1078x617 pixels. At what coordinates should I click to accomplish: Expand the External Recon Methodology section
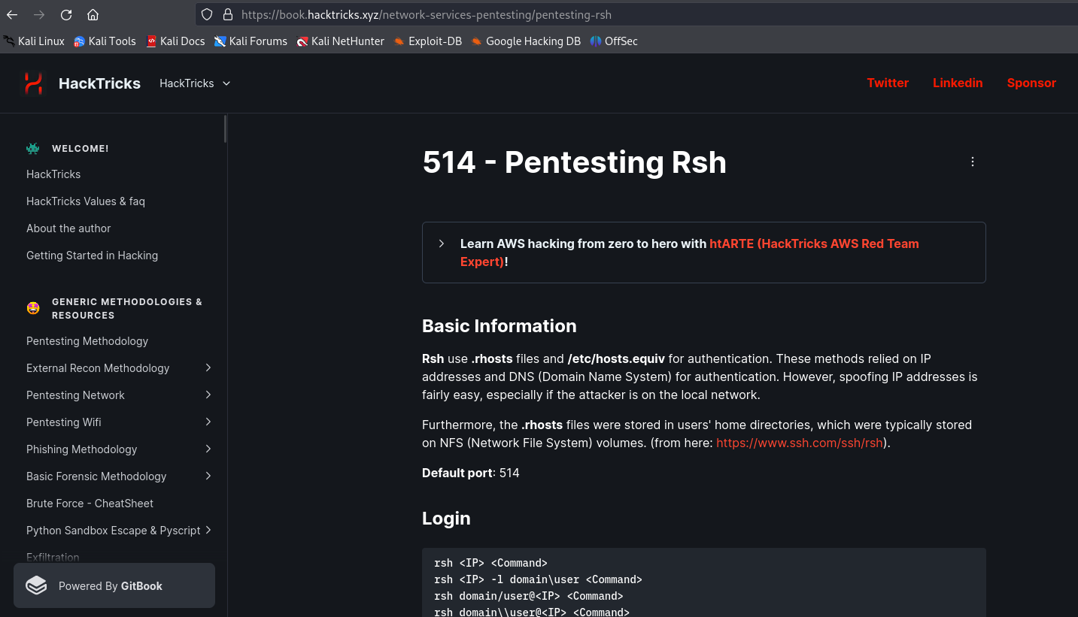coord(208,367)
